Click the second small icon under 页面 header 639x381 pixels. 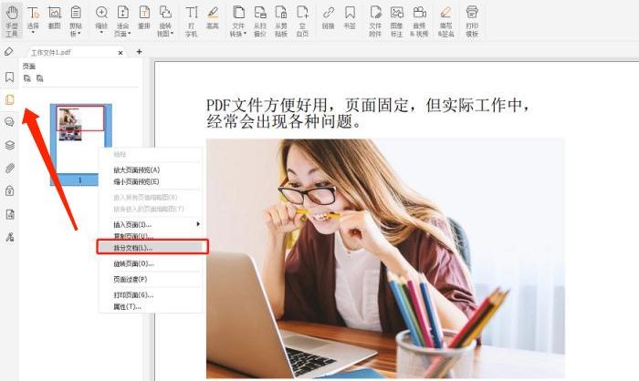39,78
